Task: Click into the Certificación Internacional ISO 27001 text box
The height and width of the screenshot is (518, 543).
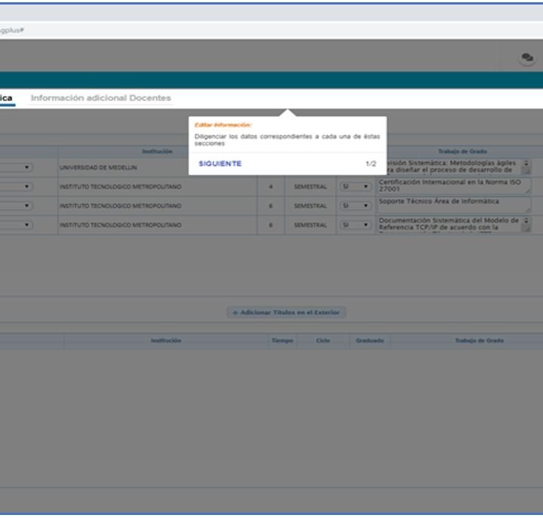Action: (x=454, y=186)
